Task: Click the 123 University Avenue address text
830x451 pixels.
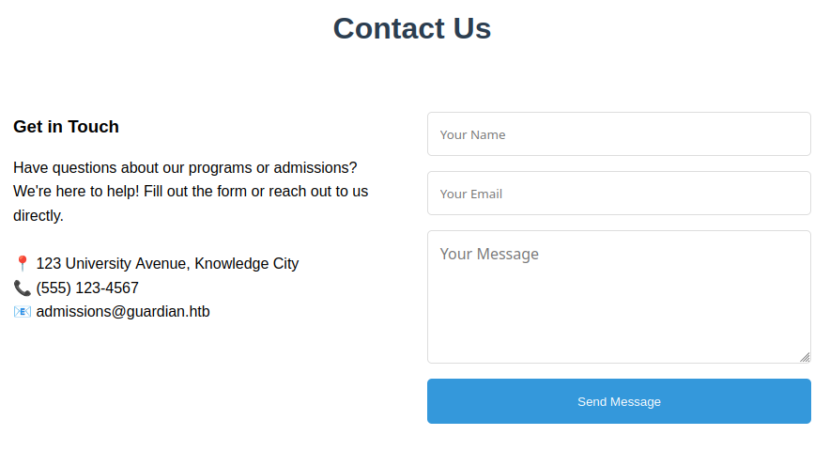Action: click(x=113, y=264)
